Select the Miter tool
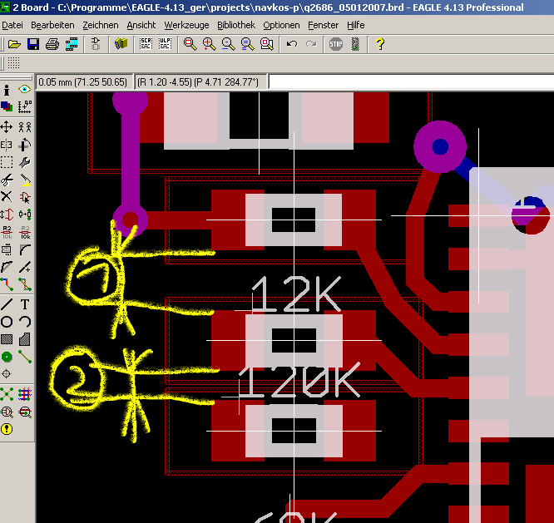The width and height of the screenshot is (554, 523). tap(24, 249)
